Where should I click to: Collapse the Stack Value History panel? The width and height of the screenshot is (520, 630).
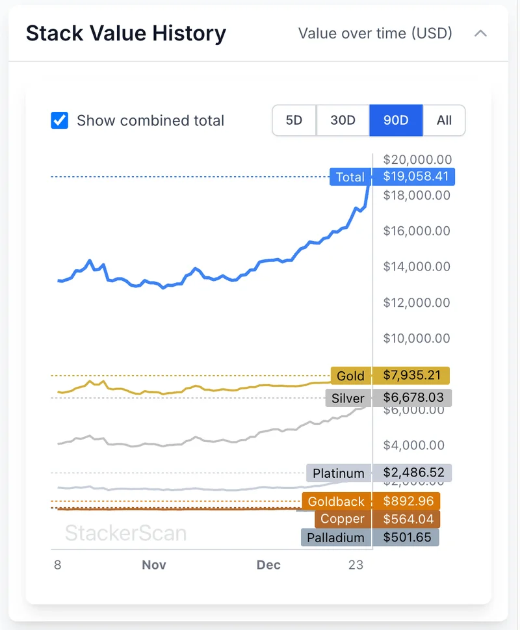click(481, 33)
